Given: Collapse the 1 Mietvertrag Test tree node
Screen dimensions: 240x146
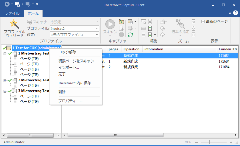Looking at the screenshot, I should [5, 54].
